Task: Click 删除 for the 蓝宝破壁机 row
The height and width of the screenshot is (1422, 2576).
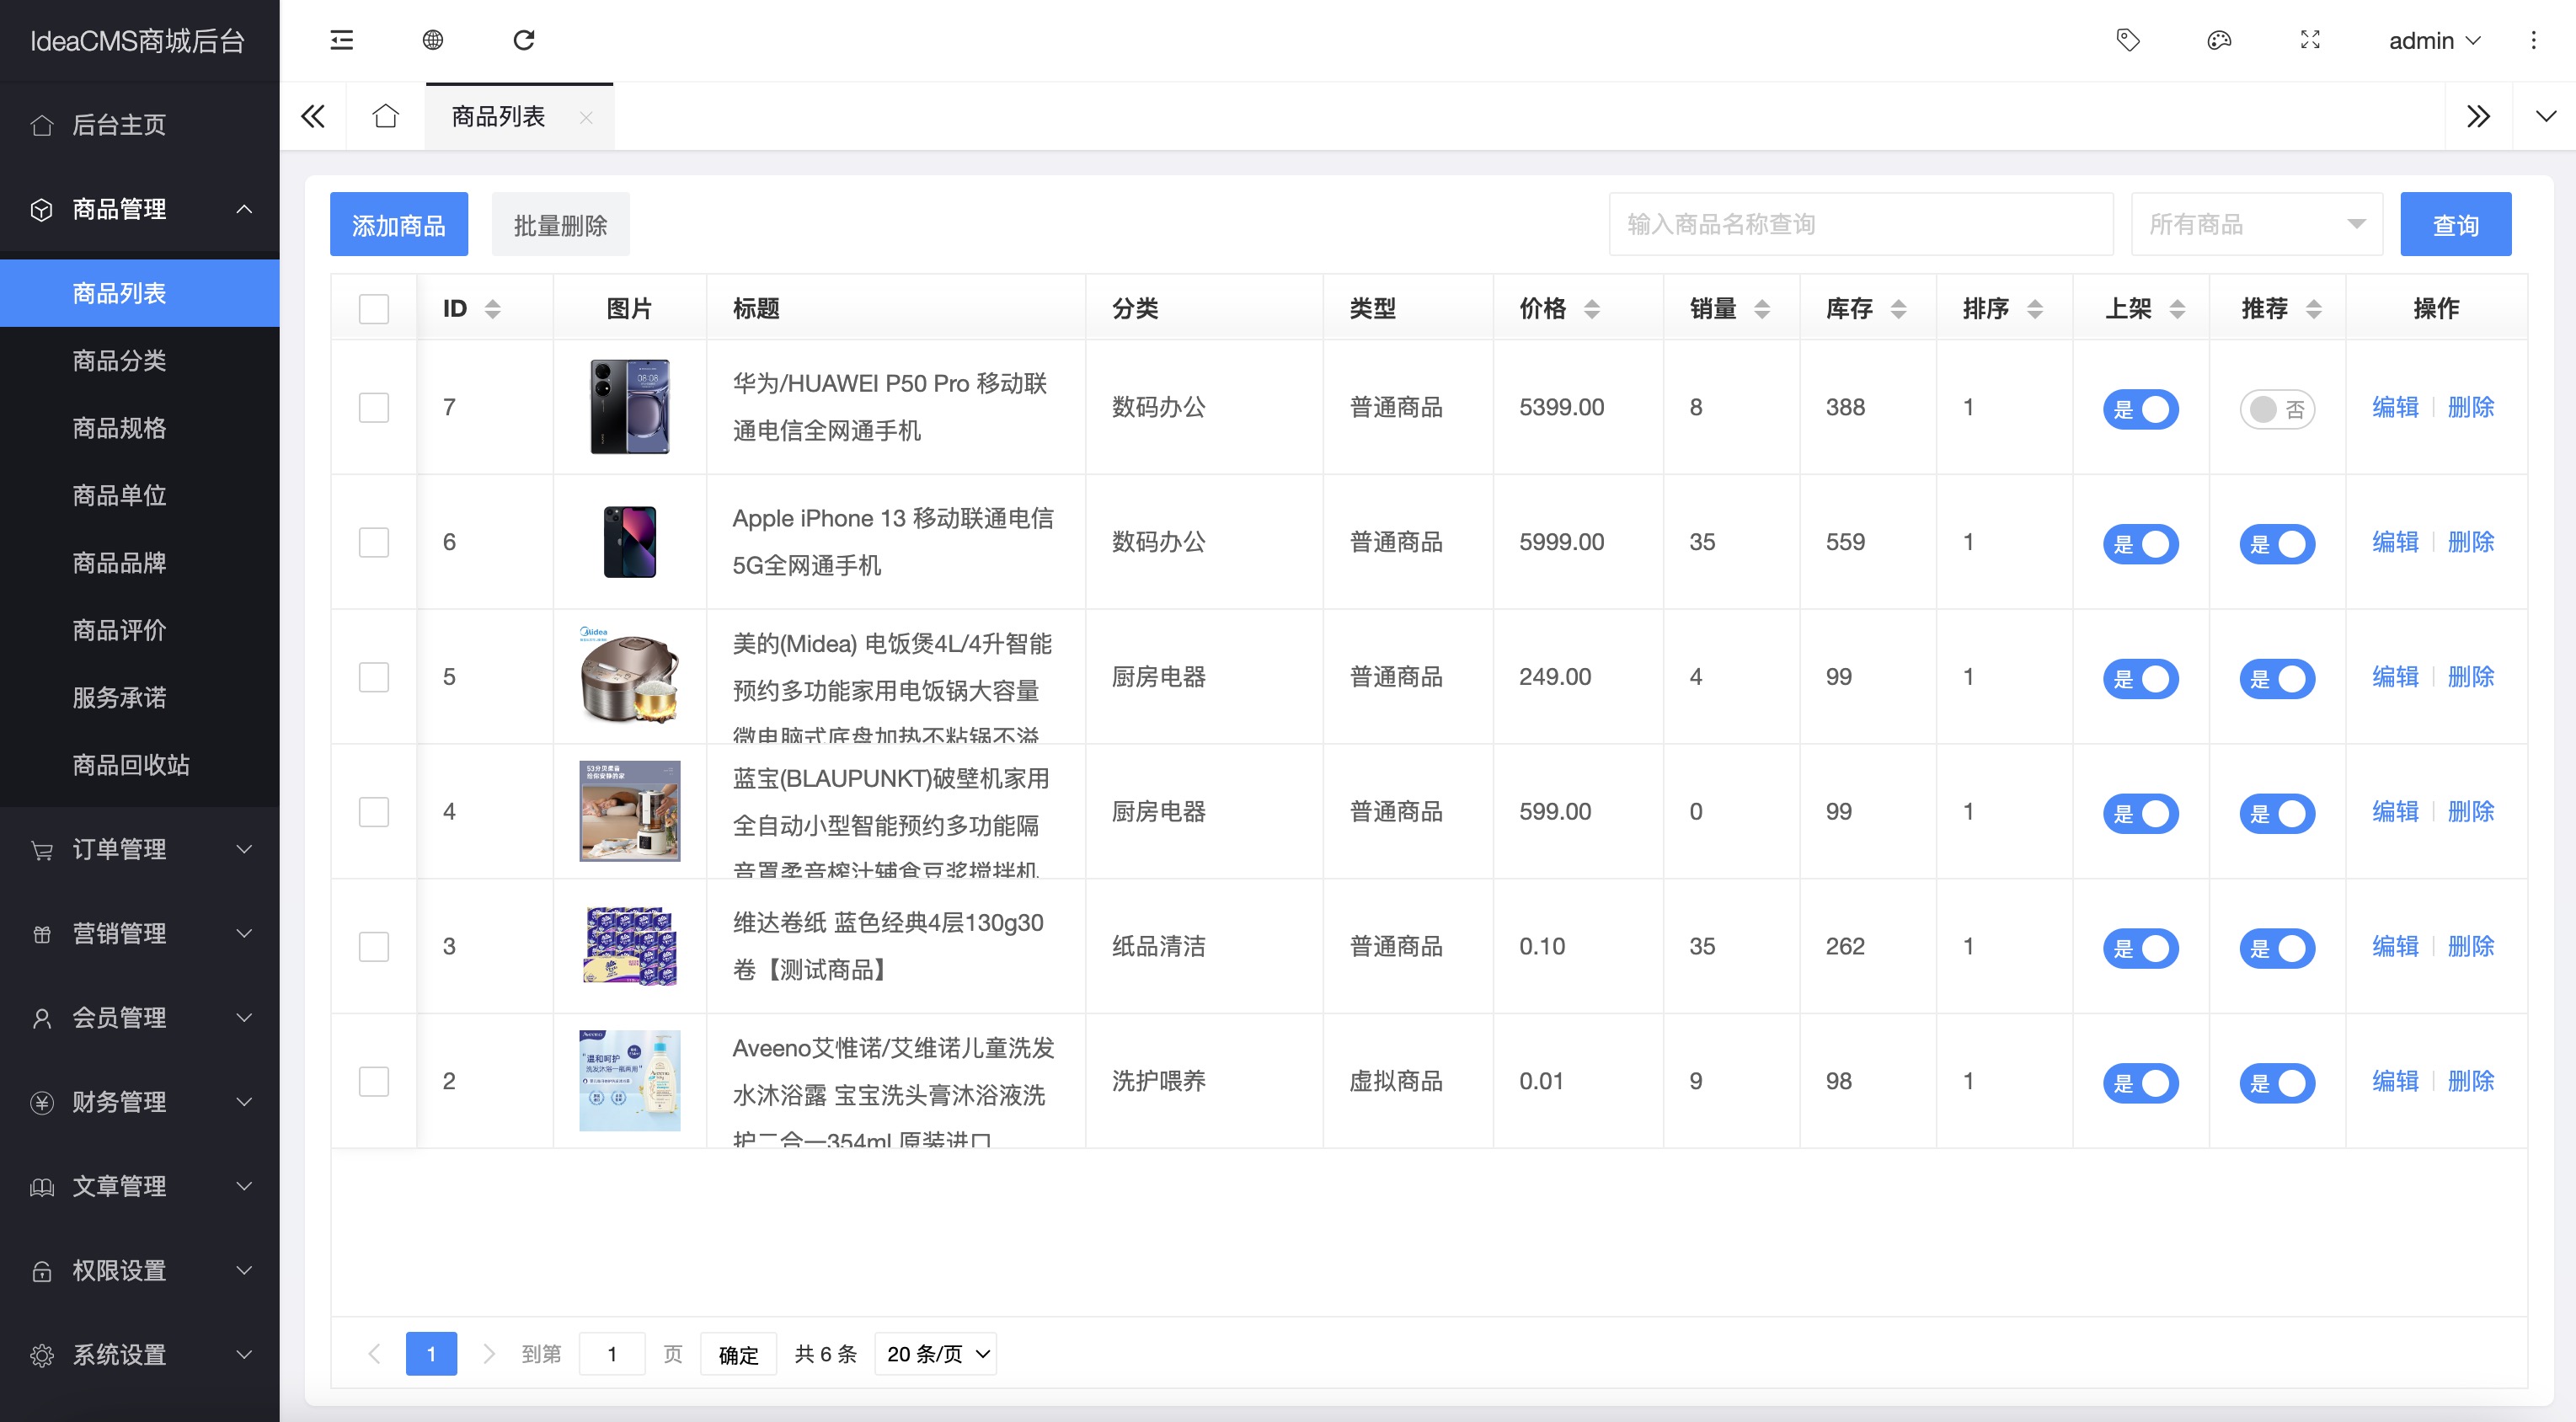Action: click(2470, 811)
